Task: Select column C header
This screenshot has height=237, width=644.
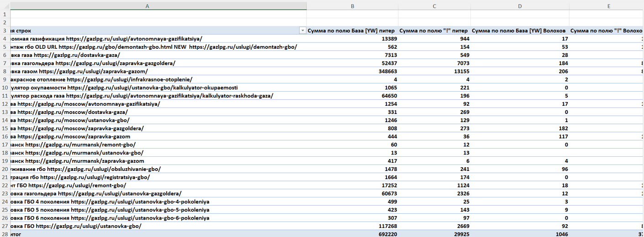Action: (434, 6)
